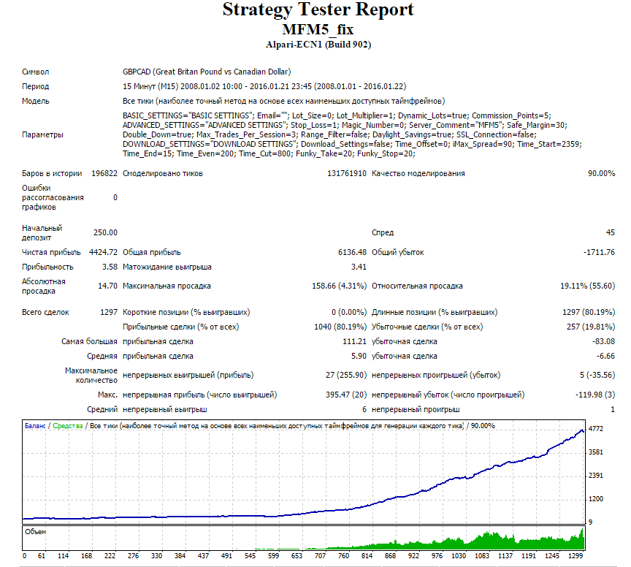Click the ADVANCED_SETTINGS parameters line

[x=345, y=125]
